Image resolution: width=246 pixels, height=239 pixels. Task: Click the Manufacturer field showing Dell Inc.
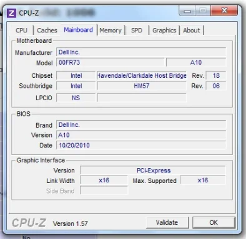(x=141, y=52)
